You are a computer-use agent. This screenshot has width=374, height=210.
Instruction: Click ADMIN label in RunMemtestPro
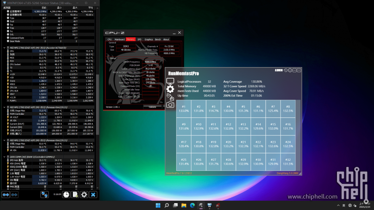click(x=279, y=70)
